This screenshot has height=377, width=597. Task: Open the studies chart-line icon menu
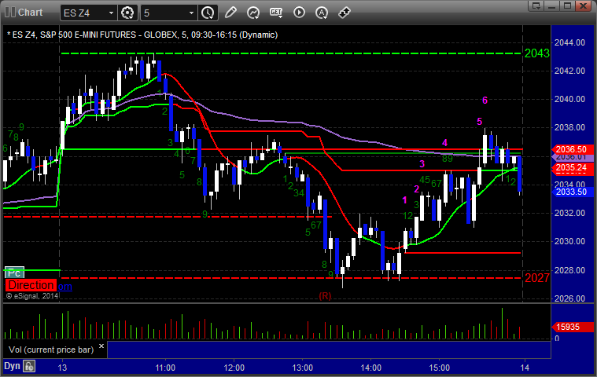pos(253,13)
